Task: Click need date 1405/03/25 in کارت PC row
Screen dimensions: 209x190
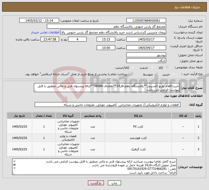Action: 19,126
